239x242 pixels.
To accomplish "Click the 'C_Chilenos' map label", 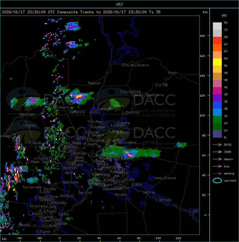I will [27, 125].
